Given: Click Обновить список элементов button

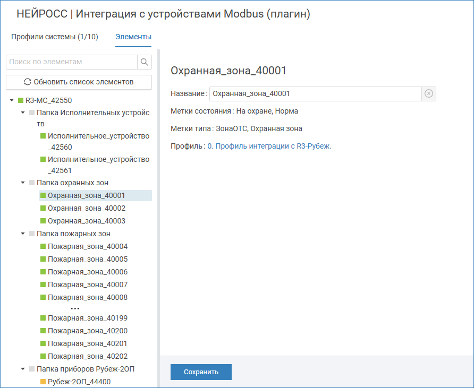Looking at the screenshot, I should [x=79, y=82].
